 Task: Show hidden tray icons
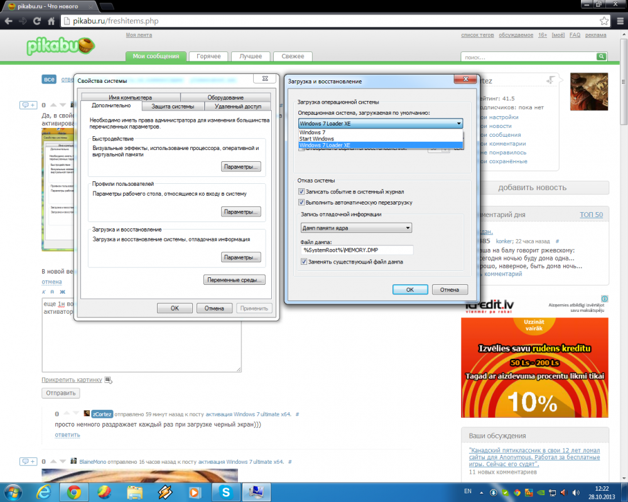coord(482,493)
